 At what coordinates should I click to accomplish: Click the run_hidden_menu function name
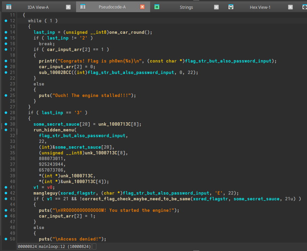(x=54, y=130)
